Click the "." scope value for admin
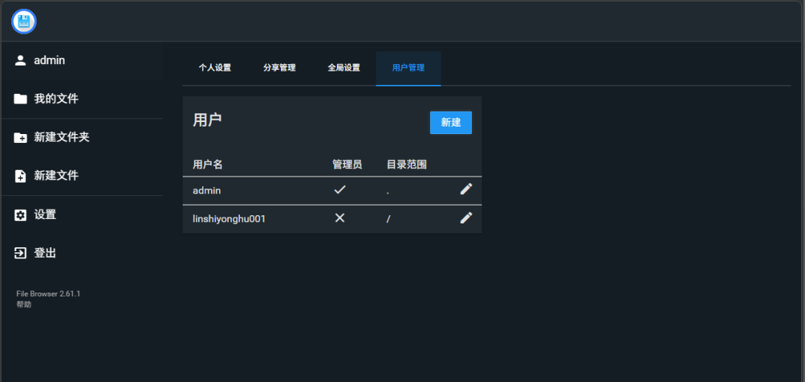Image resolution: width=805 pixels, height=382 pixels. point(388,193)
